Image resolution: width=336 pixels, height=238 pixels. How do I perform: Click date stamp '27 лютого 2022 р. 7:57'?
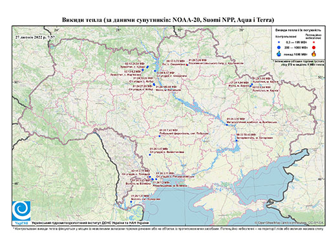35,37
